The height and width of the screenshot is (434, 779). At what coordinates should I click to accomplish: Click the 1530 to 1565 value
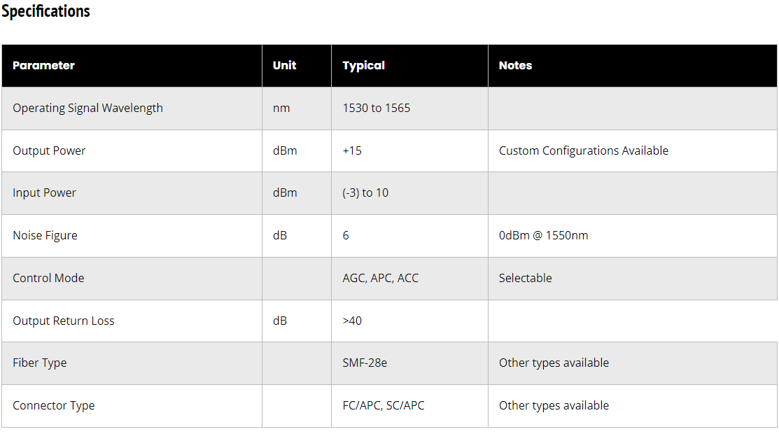click(376, 108)
